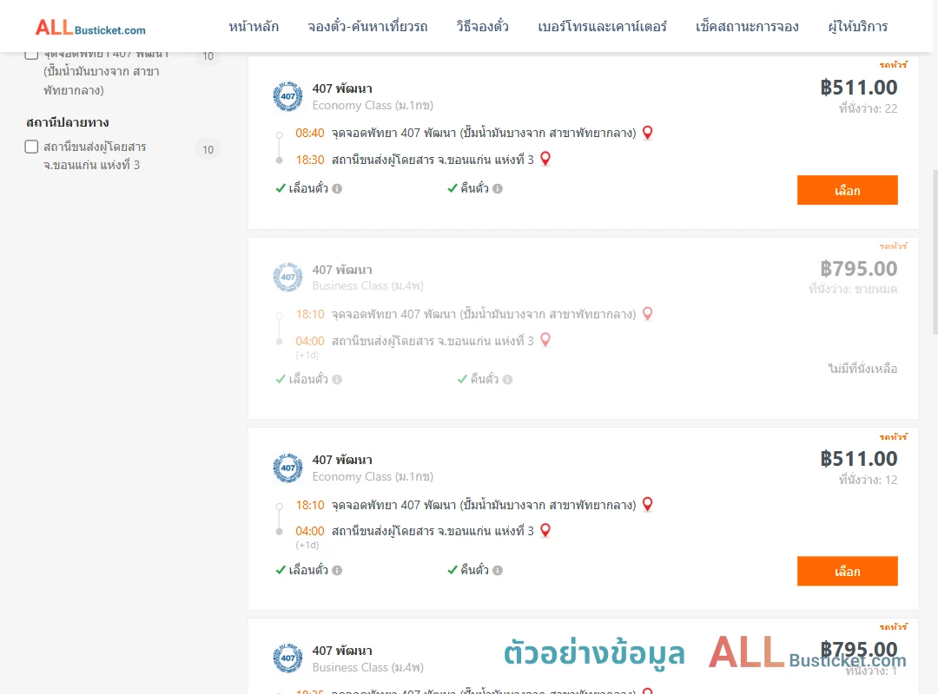Click เลือก button for 08:40 Economy trip
This screenshot has width=938, height=694.
pos(847,190)
